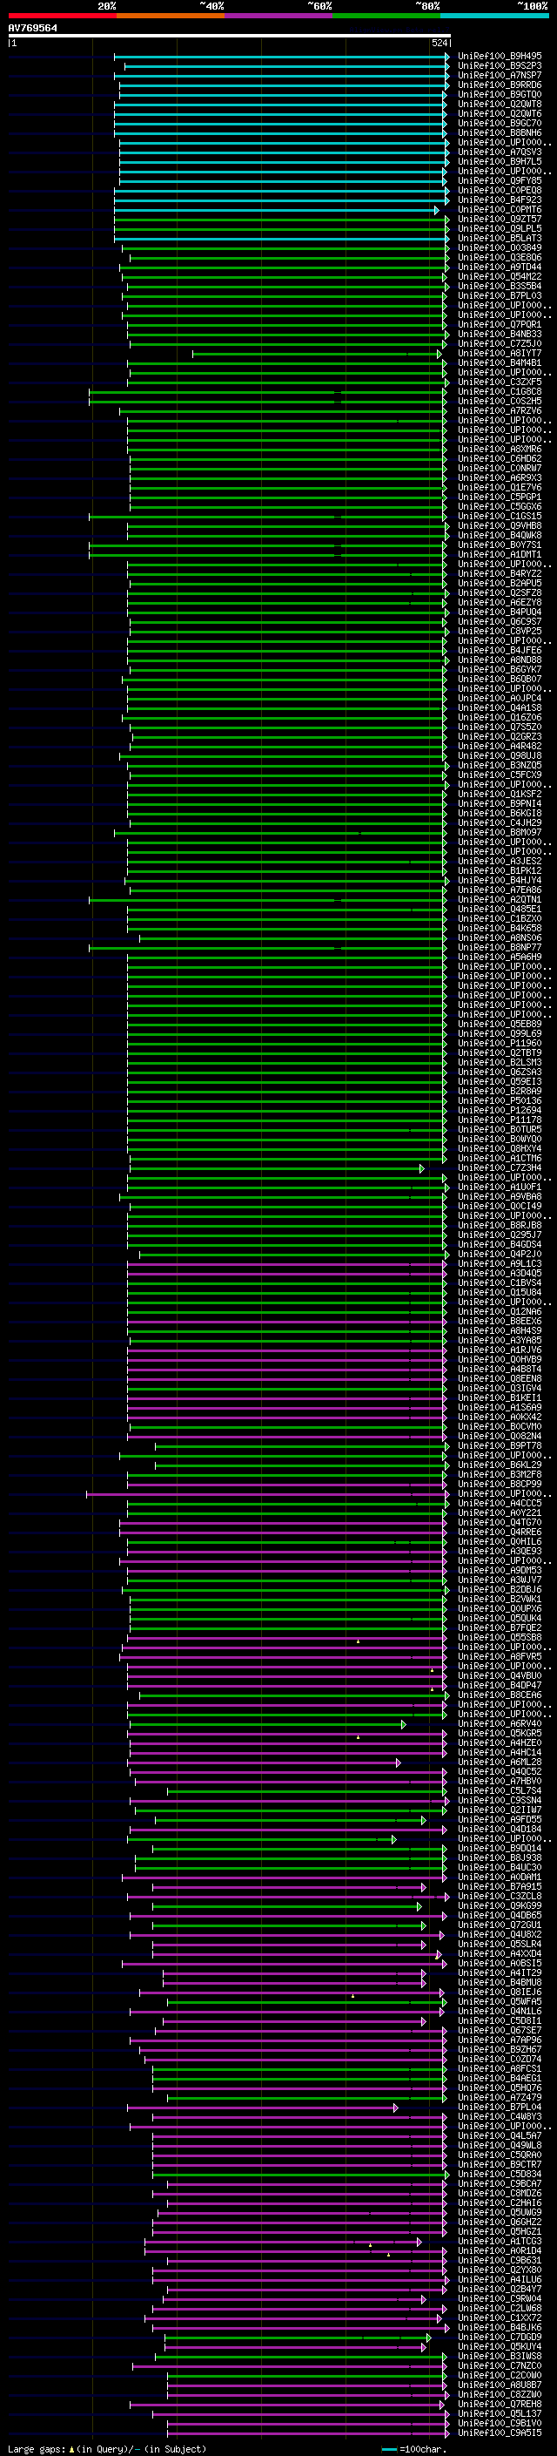Select the UniRef100_C1G8C8 label

pos(499,392)
